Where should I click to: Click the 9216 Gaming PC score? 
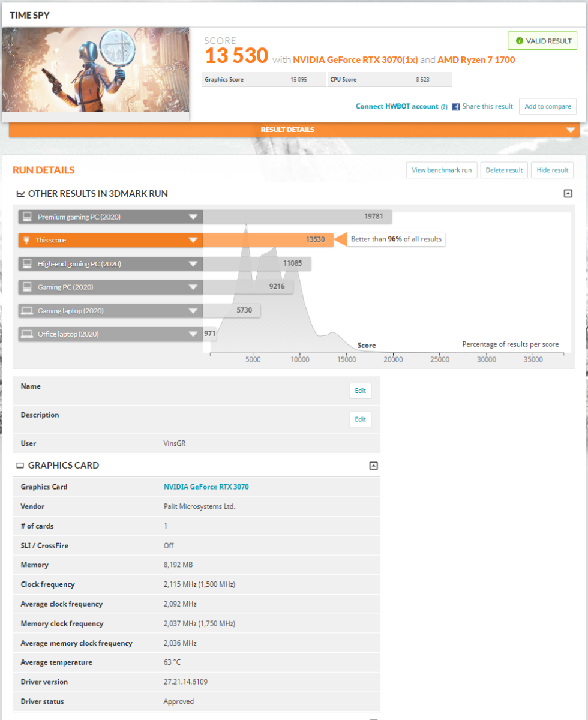point(277,287)
